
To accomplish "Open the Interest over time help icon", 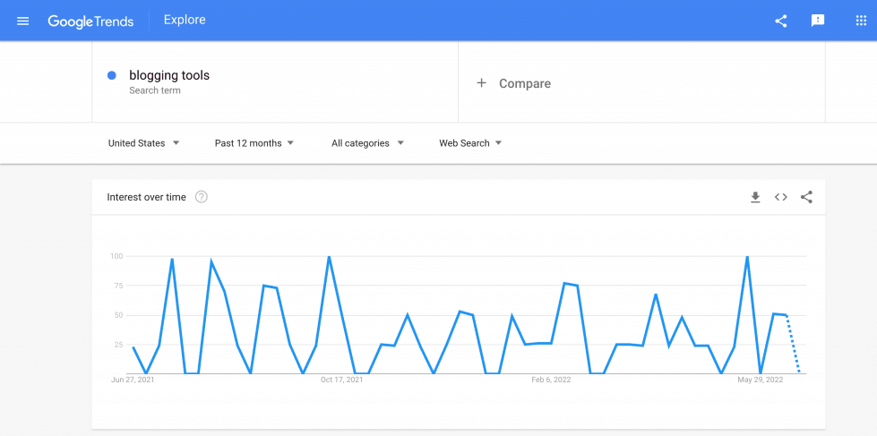I will coord(202,197).
